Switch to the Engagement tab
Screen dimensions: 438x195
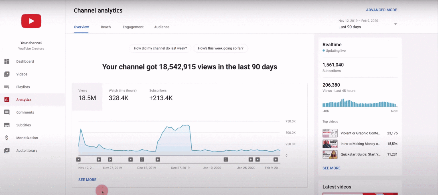click(x=133, y=27)
